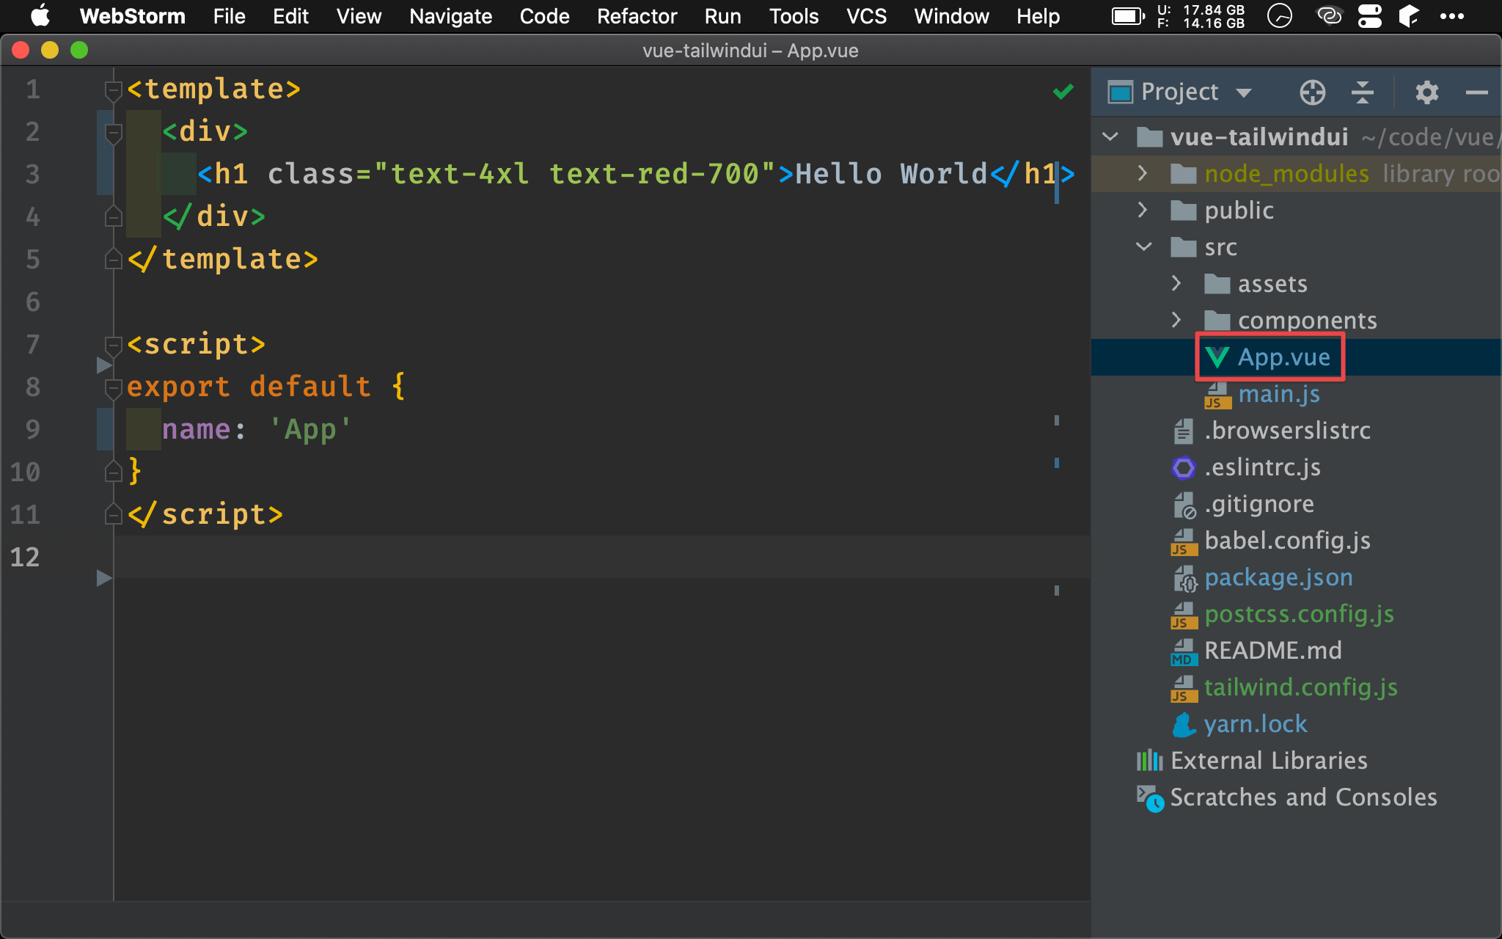Click the 'App' string on line 9

311,429
